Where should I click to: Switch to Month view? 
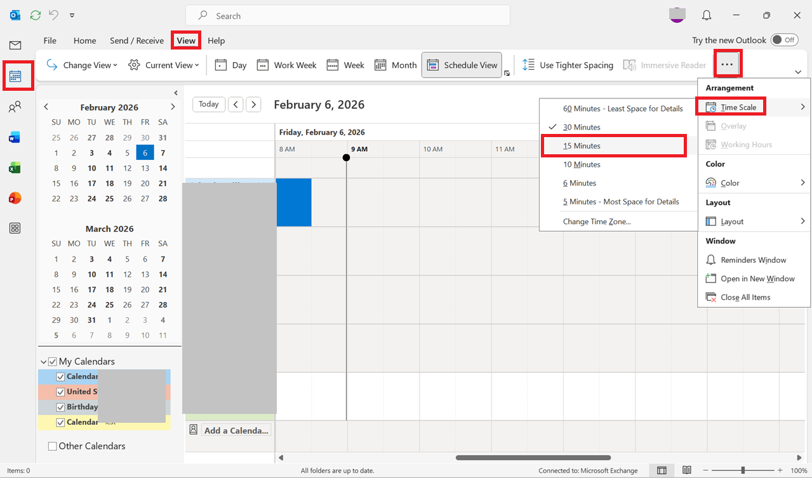pyautogui.click(x=396, y=65)
